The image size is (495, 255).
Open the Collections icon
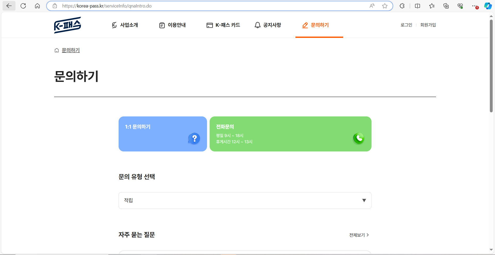(x=446, y=6)
